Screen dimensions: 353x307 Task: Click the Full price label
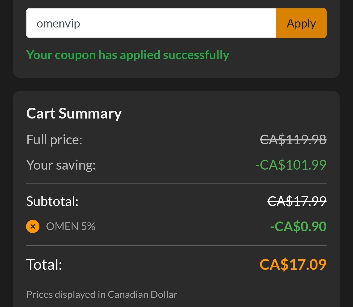tap(54, 140)
